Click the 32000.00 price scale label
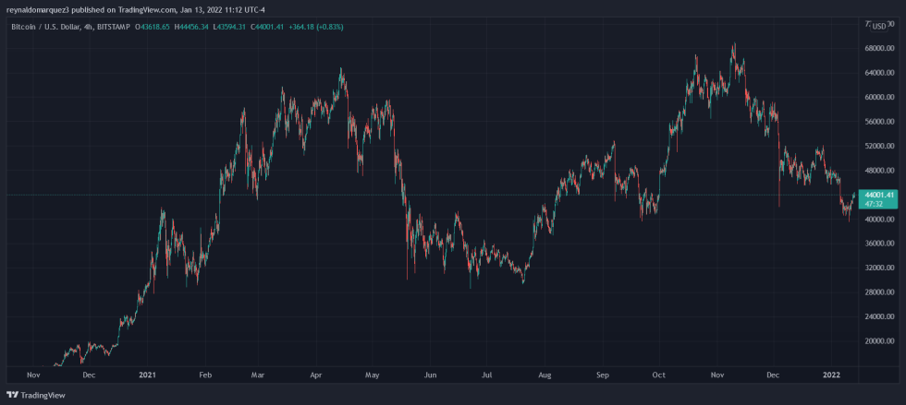This screenshot has width=906, height=405. coord(877,268)
